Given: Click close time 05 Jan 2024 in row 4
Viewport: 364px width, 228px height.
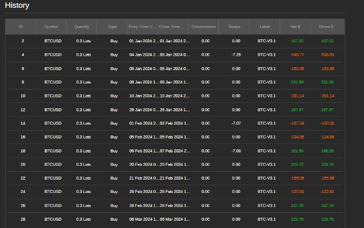Looking at the screenshot, I should pyautogui.click(x=175, y=55).
